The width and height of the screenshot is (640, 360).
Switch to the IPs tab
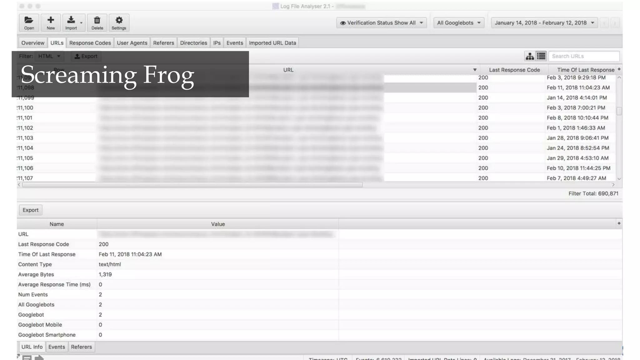217,43
